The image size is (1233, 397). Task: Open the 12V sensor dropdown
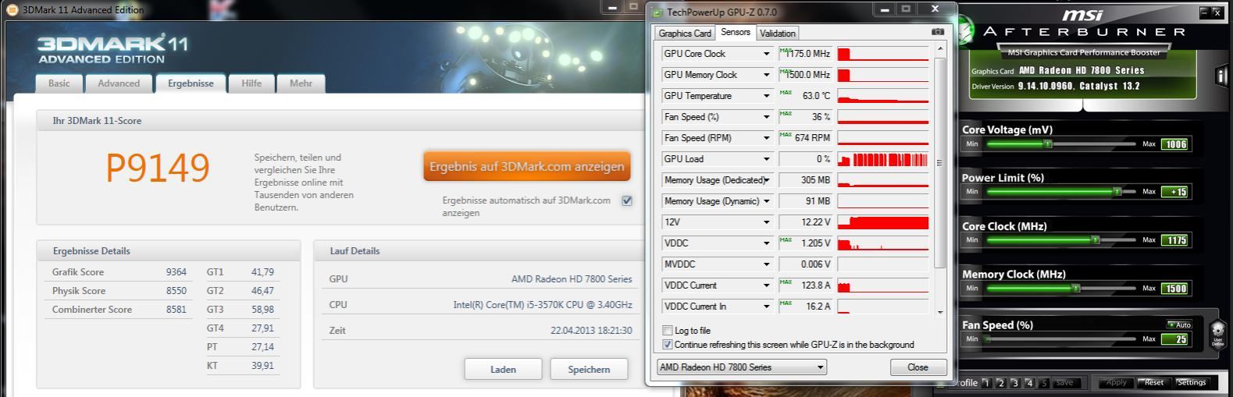(766, 222)
